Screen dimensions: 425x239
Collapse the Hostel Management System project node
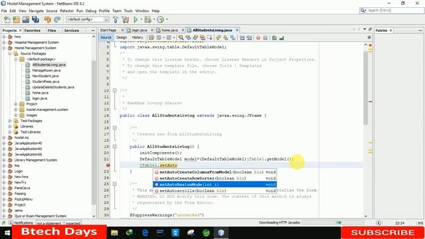4,48
